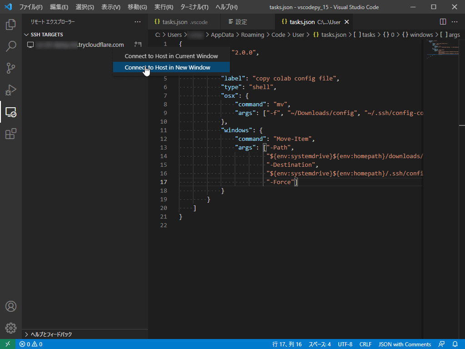Screen dimensions: 465x349
Task: Select the Source Control icon
Action: (x=11, y=68)
